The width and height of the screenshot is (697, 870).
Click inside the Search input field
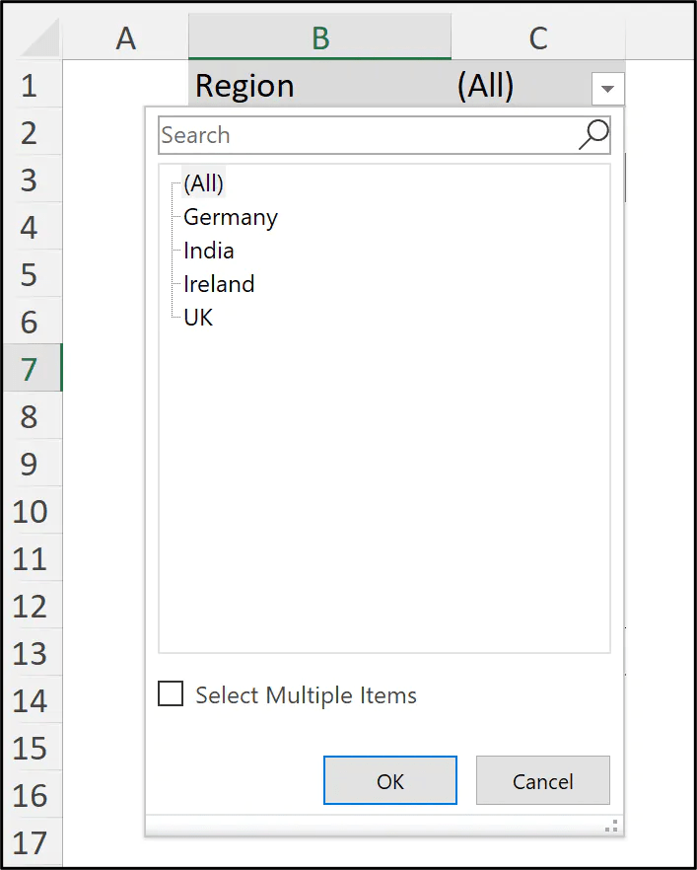(x=345, y=134)
